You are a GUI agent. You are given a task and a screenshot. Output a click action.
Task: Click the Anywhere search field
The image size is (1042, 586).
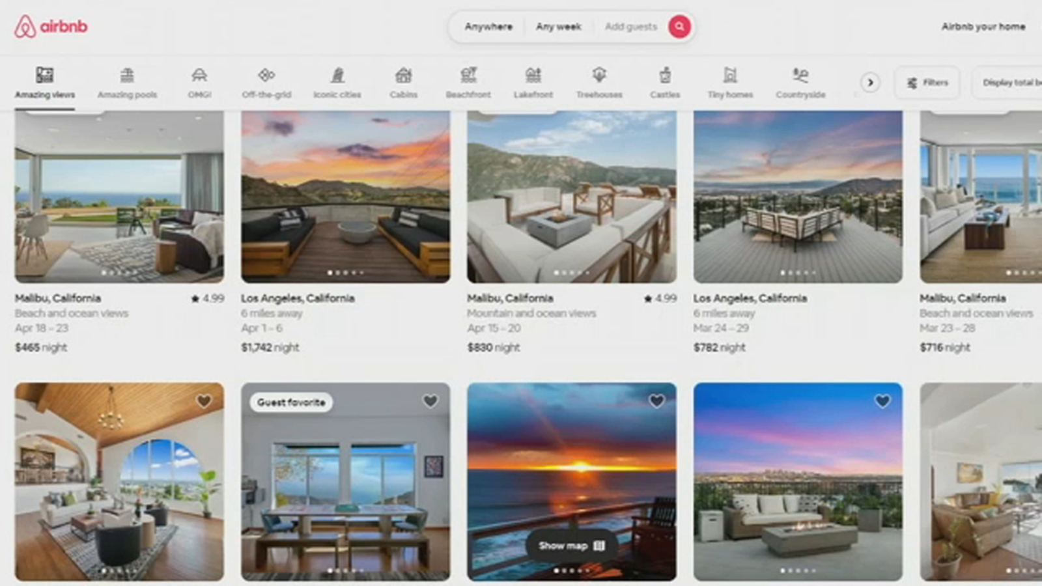(x=488, y=27)
